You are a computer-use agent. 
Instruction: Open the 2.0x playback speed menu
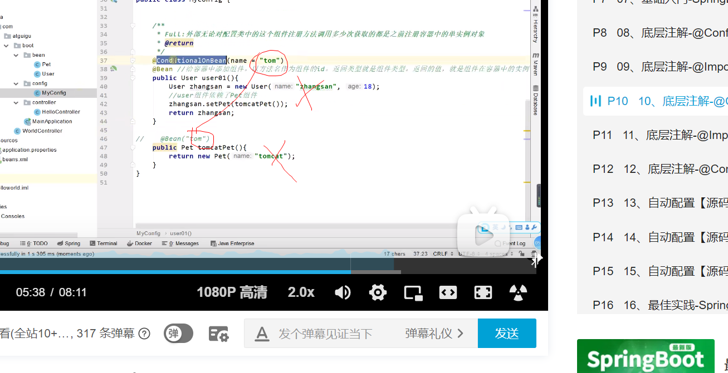tap(301, 292)
